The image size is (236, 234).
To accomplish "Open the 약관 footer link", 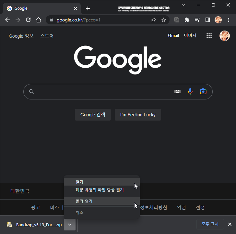I will click(182, 207).
